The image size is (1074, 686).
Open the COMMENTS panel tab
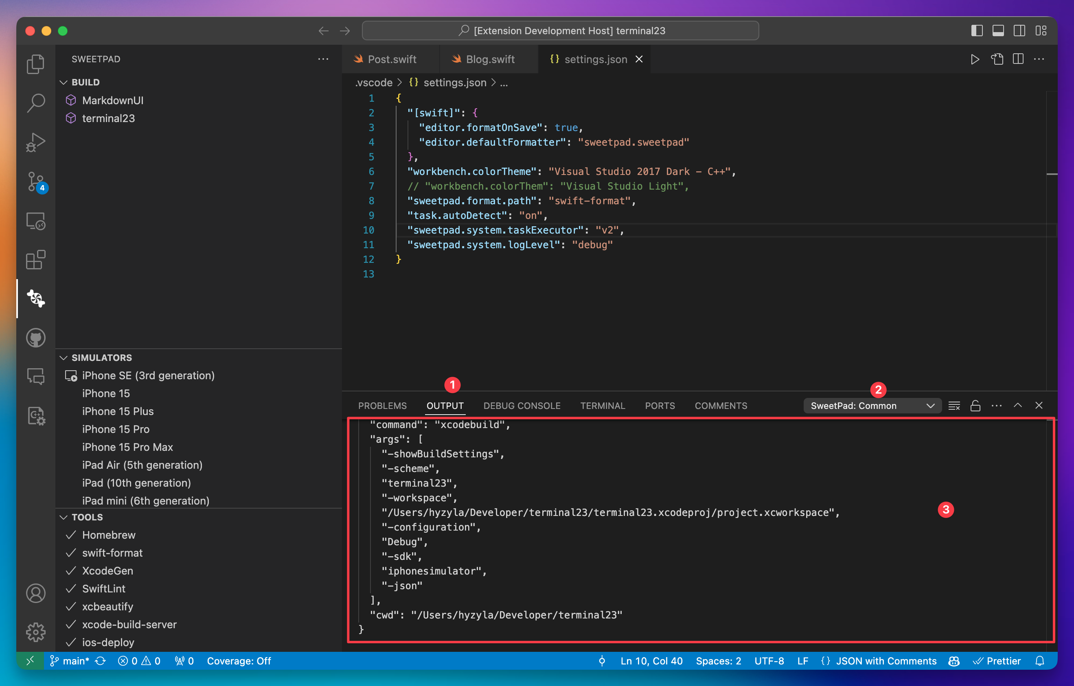pyautogui.click(x=721, y=406)
